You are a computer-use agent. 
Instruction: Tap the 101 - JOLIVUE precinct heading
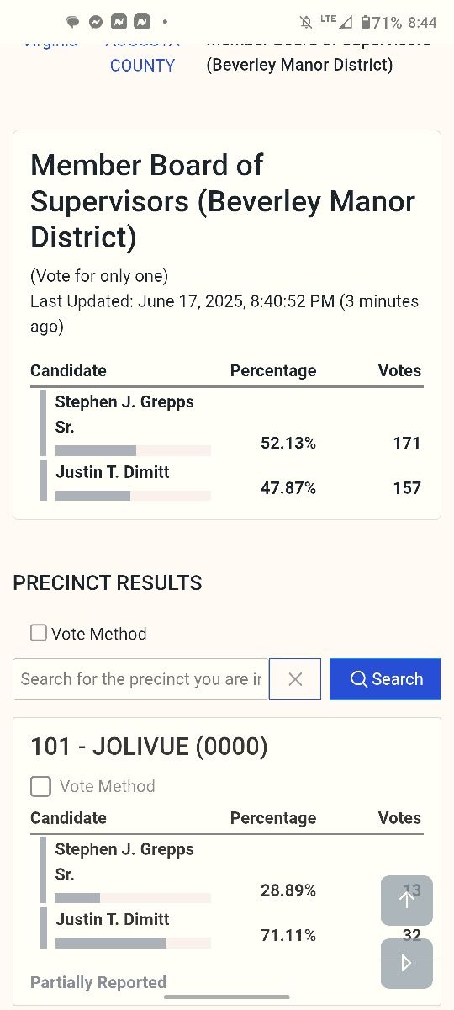[149, 746]
